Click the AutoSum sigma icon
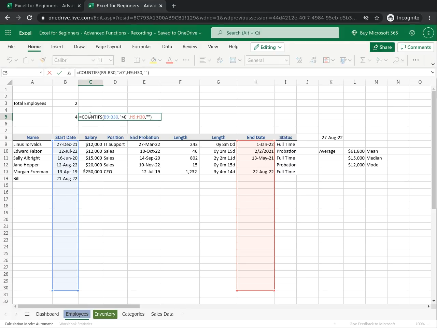Screen dimensions: 437x328 tap(363, 60)
